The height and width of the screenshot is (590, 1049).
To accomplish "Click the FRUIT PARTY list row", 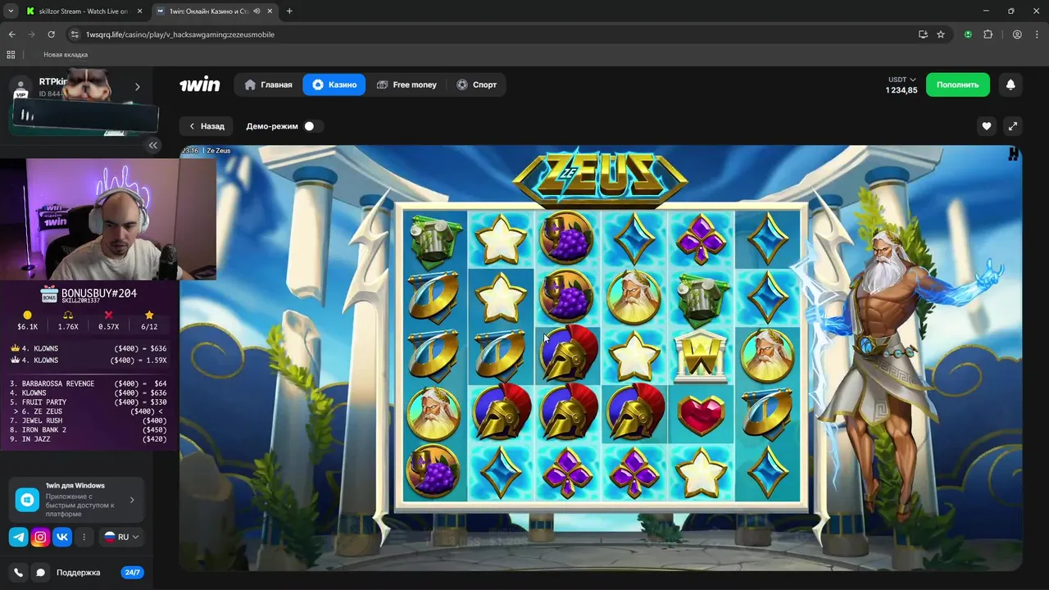I will point(89,402).
